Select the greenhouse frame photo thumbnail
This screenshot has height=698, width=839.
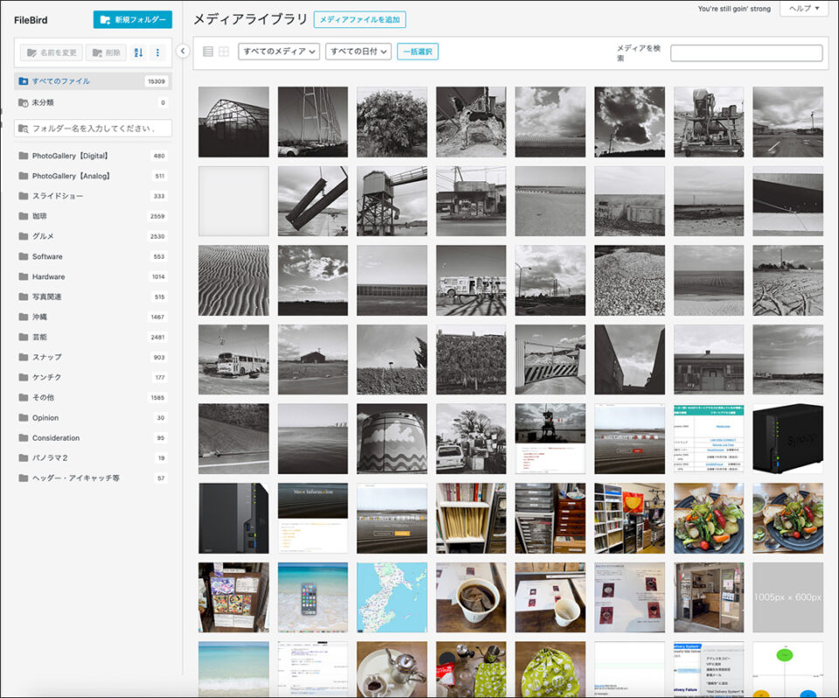pos(234,122)
